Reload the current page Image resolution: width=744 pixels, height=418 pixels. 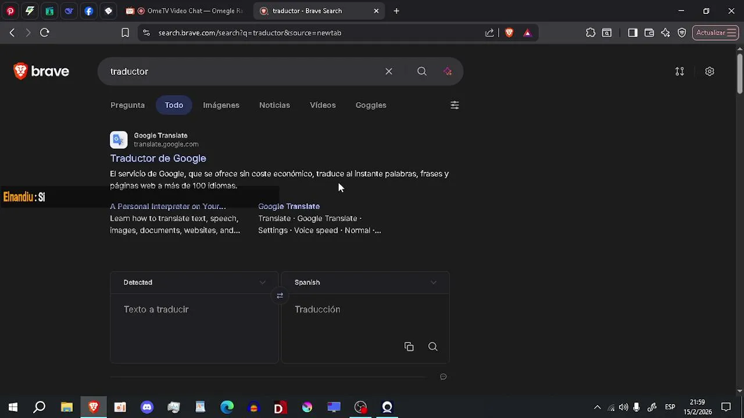[x=44, y=33]
